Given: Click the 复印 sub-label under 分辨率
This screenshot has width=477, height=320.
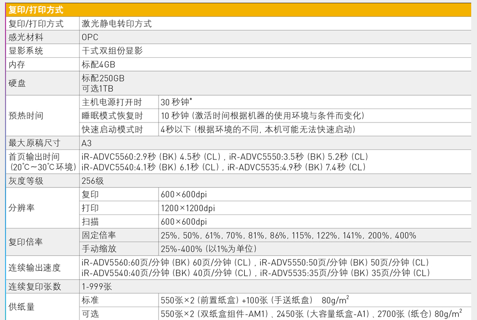Looking at the screenshot, I should click(90, 195).
